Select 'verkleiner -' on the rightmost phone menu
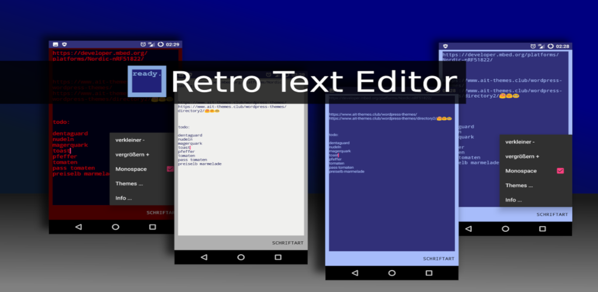This screenshot has height=292, width=598. click(520, 142)
